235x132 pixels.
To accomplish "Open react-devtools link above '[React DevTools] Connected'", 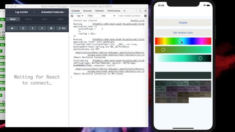I will tap(110, 54).
